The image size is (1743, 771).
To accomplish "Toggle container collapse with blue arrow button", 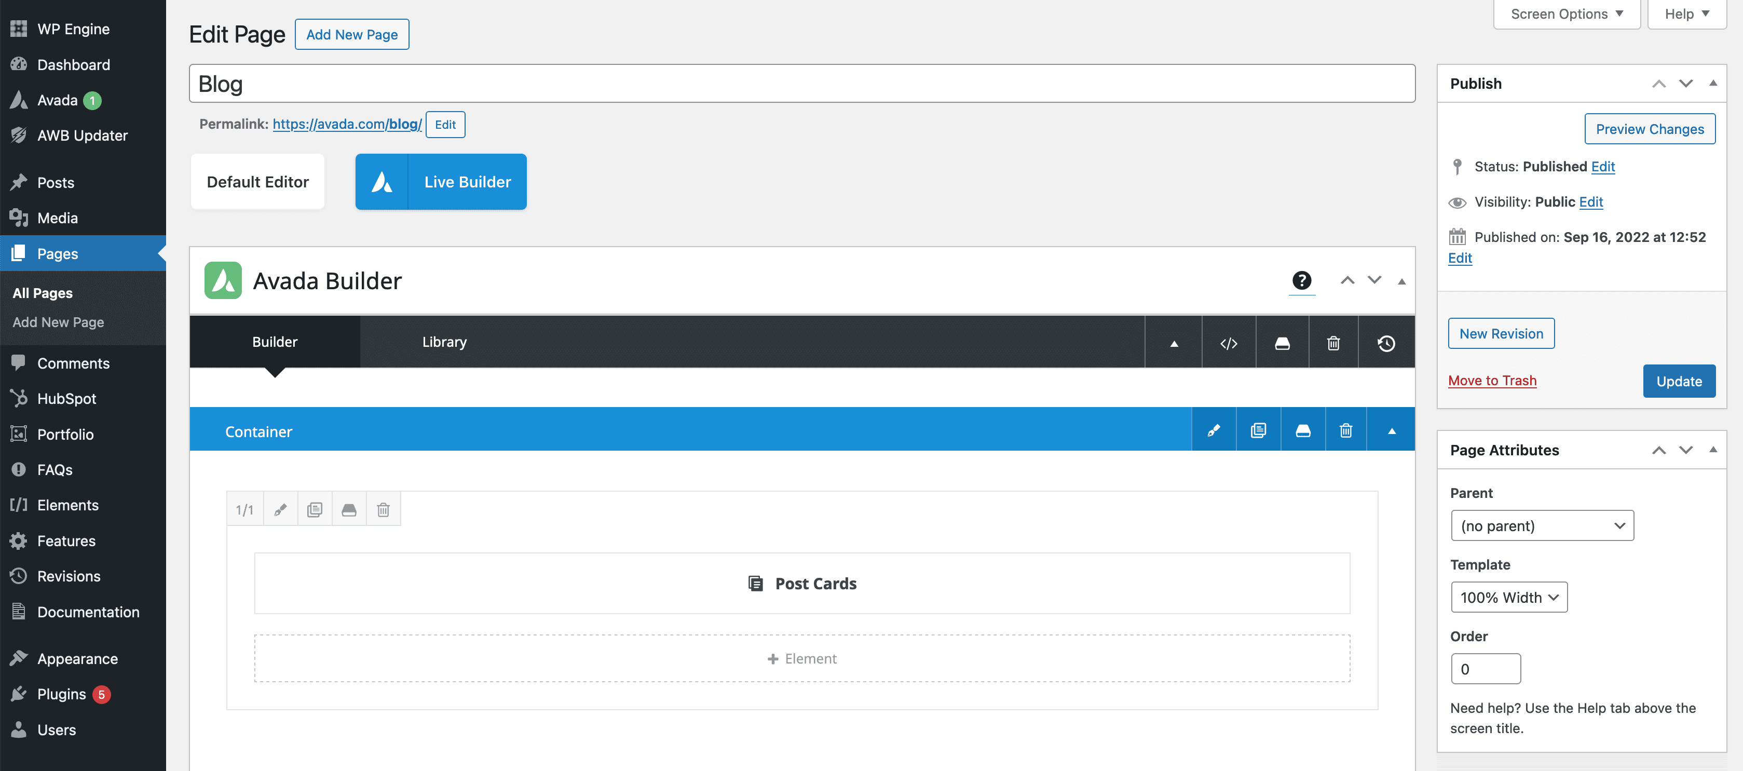I will click(x=1392, y=429).
